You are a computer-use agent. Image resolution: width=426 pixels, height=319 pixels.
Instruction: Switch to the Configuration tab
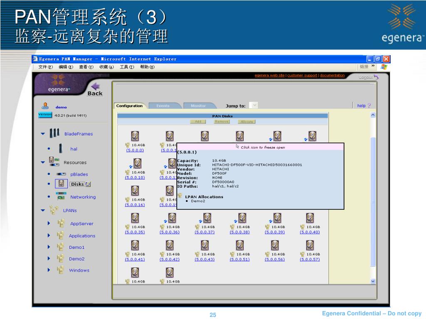point(130,106)
